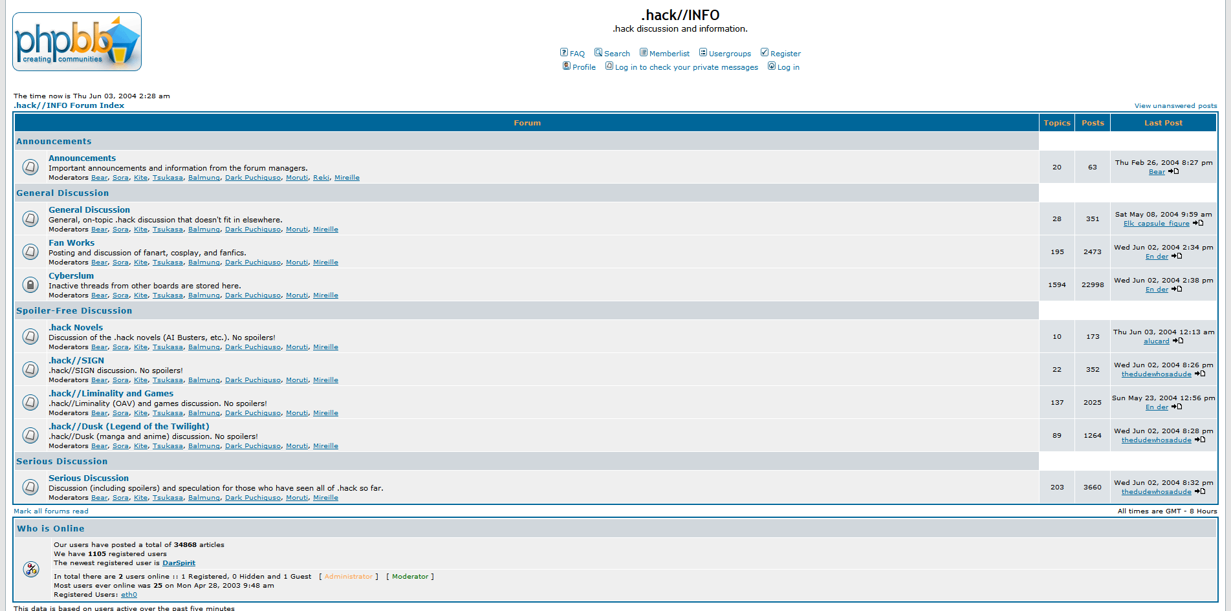Click the Administrator legend label
This screenshot has width=1231, height=611.
click(x=349, y=577)
